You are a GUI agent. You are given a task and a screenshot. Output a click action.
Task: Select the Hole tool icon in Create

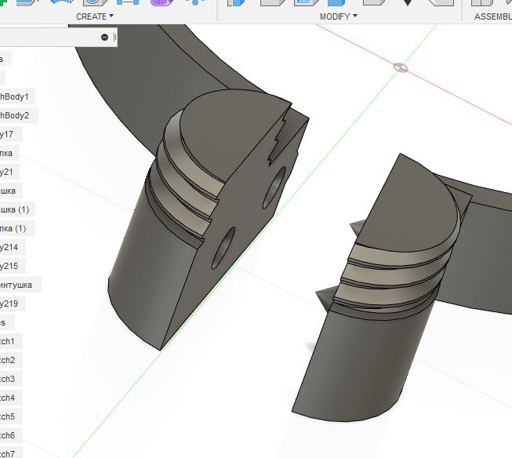click(96, 2)
